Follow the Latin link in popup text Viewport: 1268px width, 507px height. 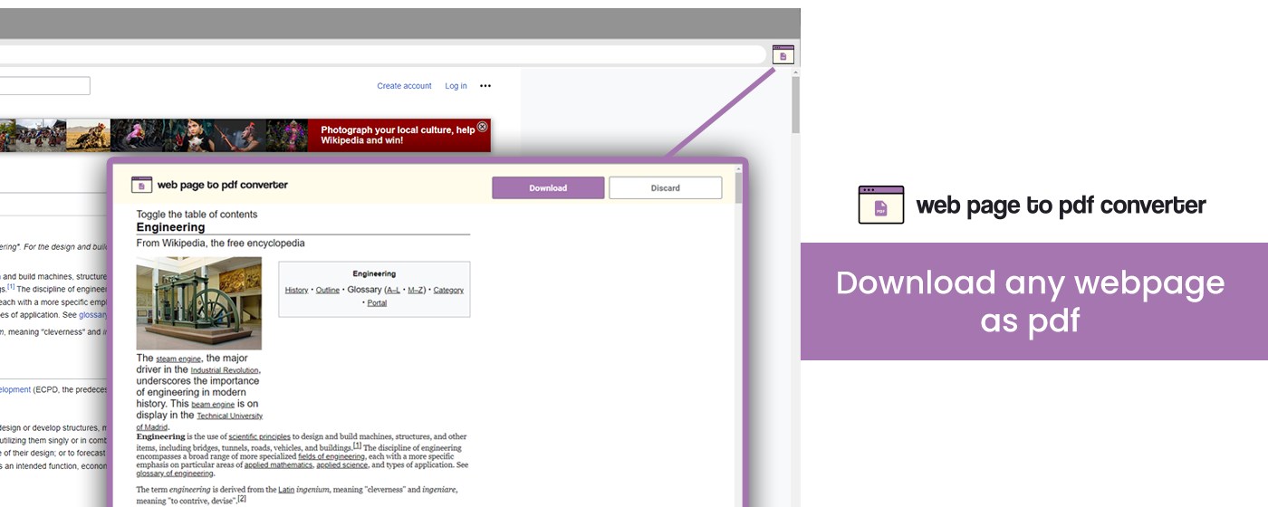(x=286, y=490)
